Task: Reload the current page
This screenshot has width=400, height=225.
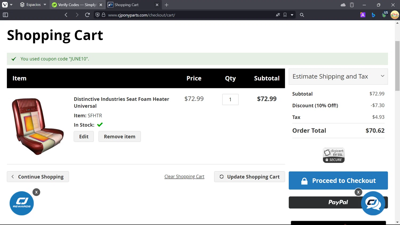Action: [x=87, y=15]
